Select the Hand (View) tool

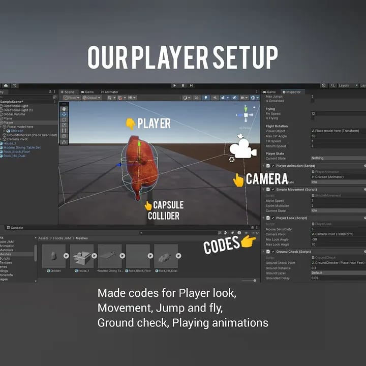pyautogui.click(x=64, y=109)
